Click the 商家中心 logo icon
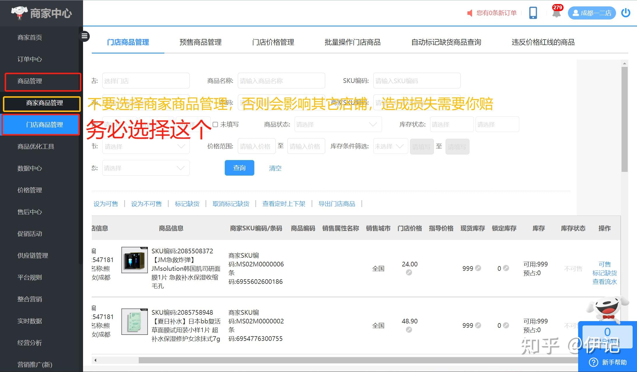The height and width of the screenshot is (372, 637). pos(19,12)
